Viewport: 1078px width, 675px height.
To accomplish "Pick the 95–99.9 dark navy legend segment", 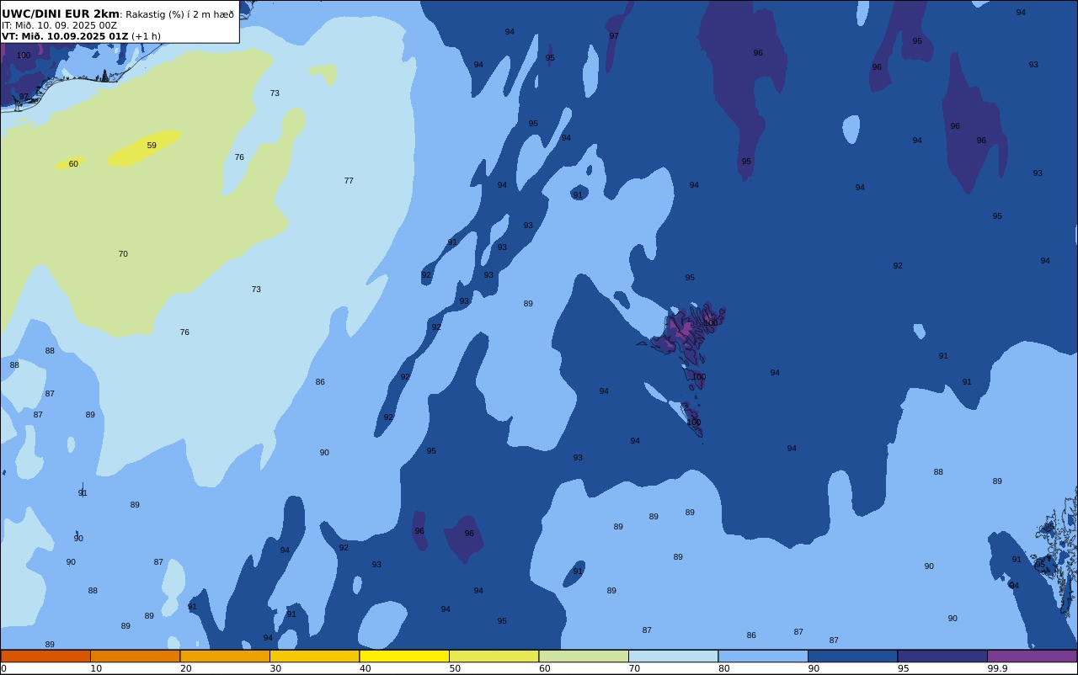I will (942, 656).
